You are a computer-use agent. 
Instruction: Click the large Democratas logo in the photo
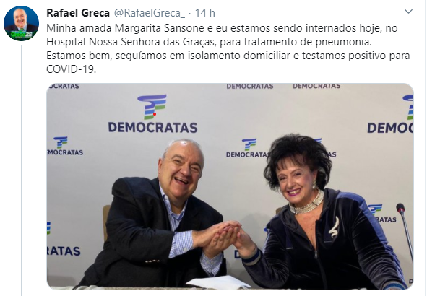pos(152,106)
